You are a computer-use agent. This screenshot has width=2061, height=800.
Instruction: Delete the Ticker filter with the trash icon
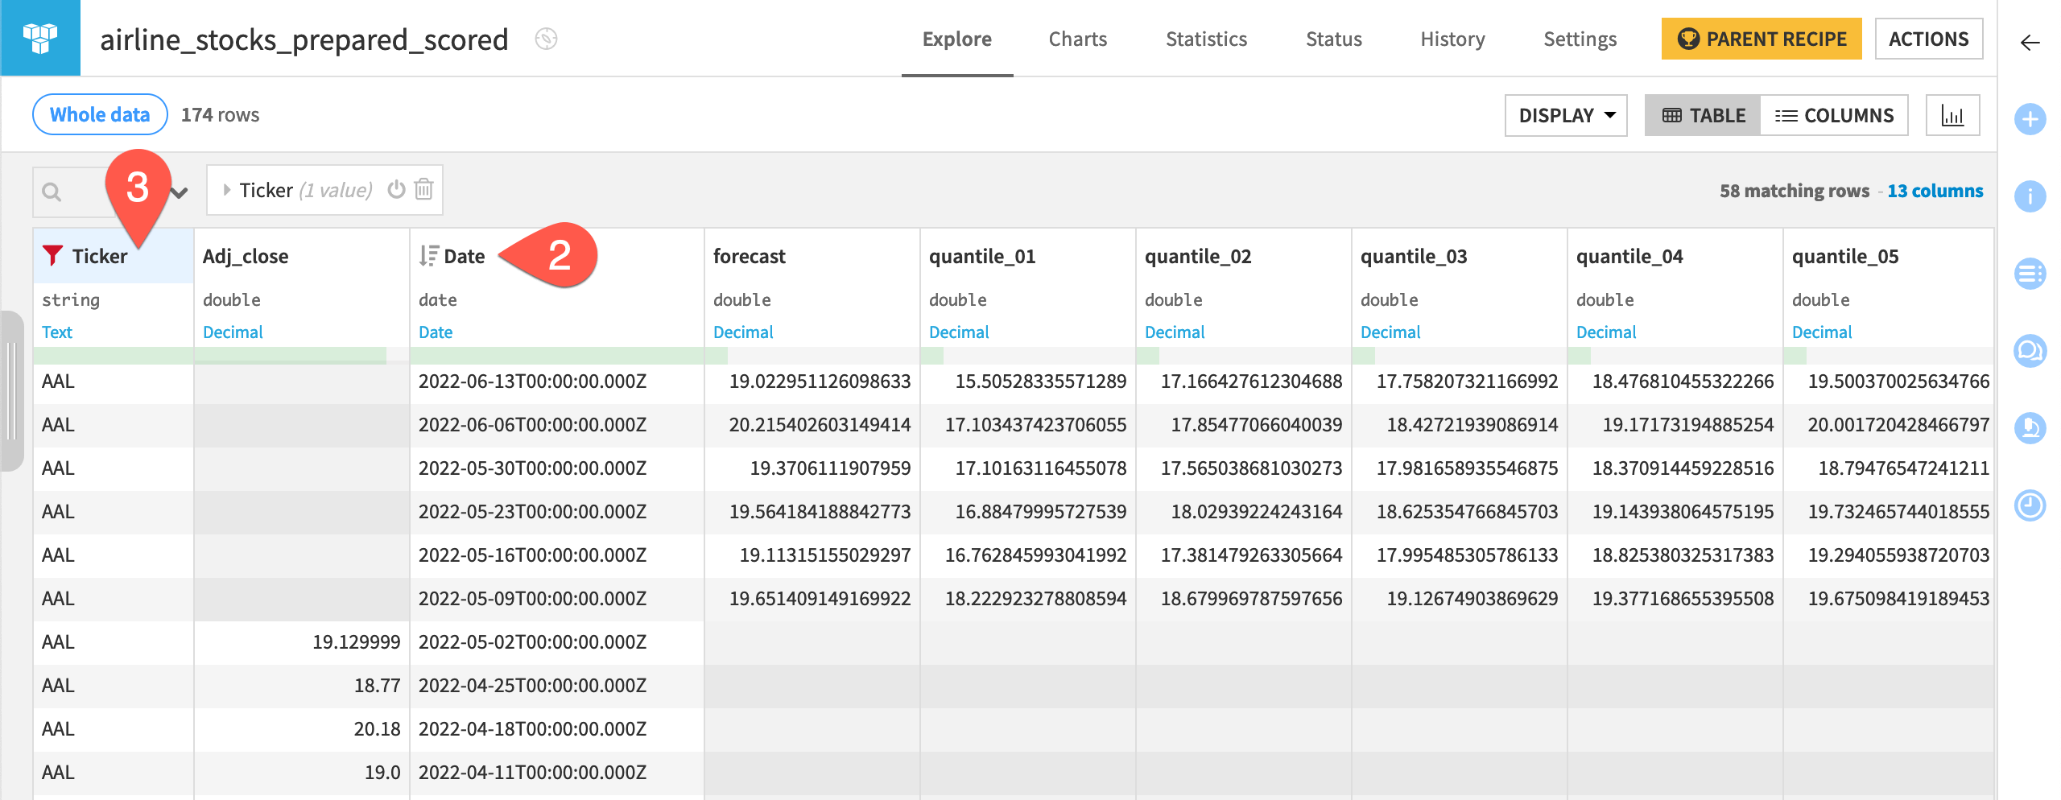tap(423, 189)
